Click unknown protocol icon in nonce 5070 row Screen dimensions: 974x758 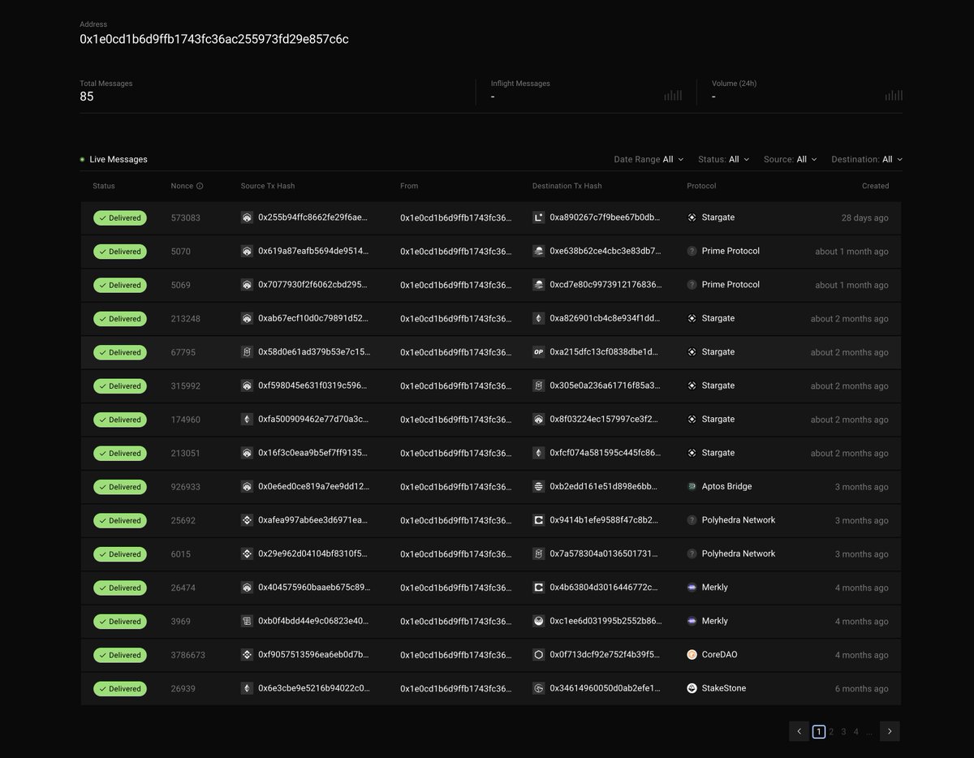tap(692, 252)
